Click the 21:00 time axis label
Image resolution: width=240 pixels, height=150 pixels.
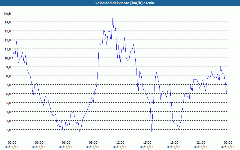pyautogui.click(x=201, y=143)
